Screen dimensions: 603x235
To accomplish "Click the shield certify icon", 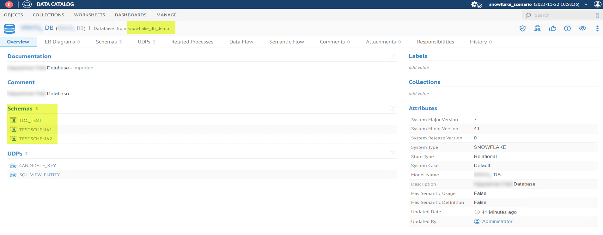I will (x=522, y=29).
